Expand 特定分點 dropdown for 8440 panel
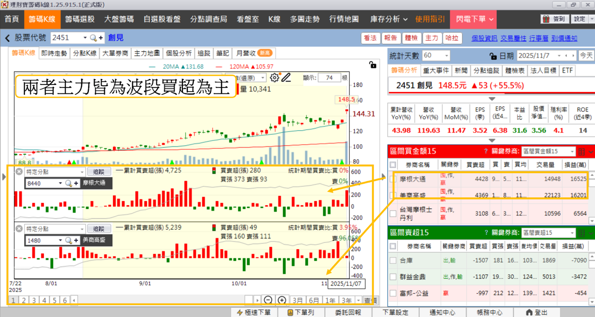Screen dimensions: 595x317 click(55, 172)
